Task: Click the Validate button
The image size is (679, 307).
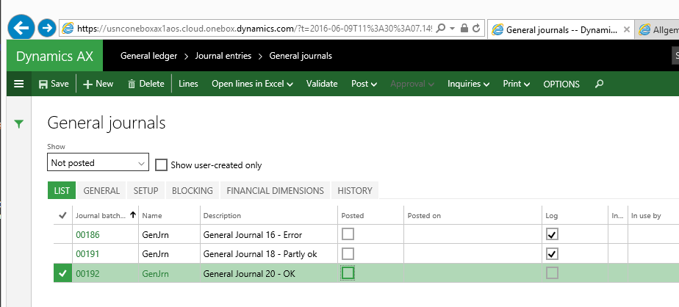Action: pos(322,84)
